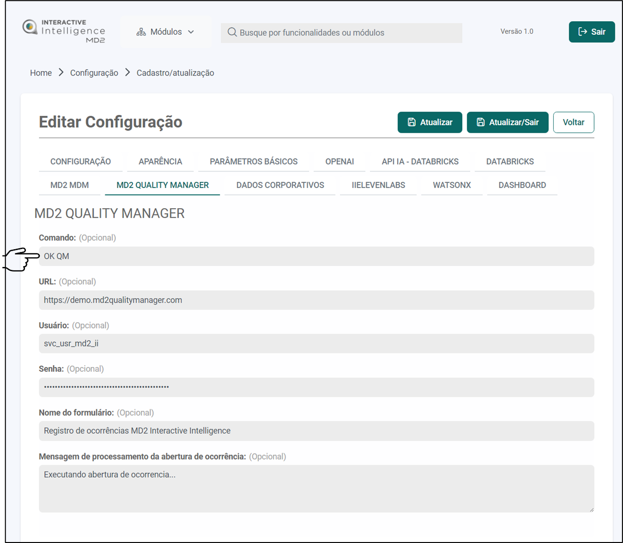Screen dimensions: 623x543
Task: Click the Sair logout button
Action: (x=591, y=32)
